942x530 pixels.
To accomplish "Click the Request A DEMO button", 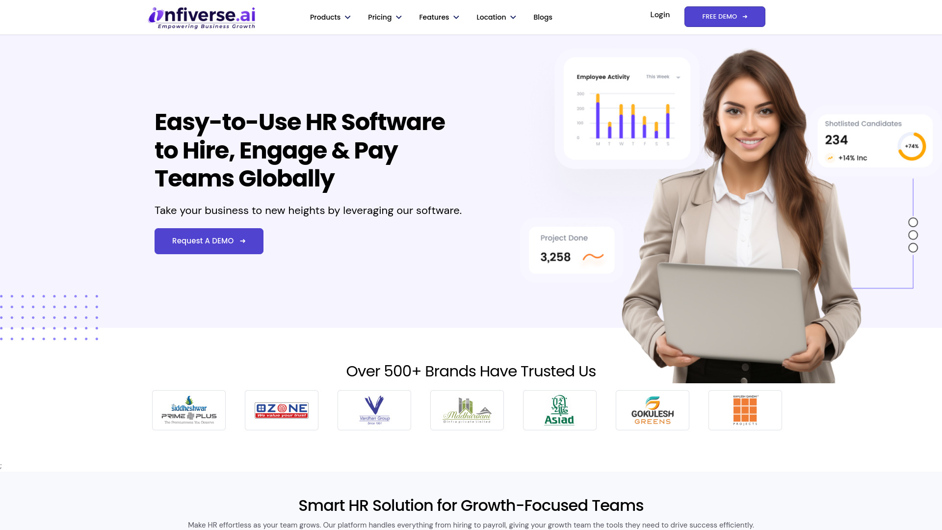I will pos(209,241).
